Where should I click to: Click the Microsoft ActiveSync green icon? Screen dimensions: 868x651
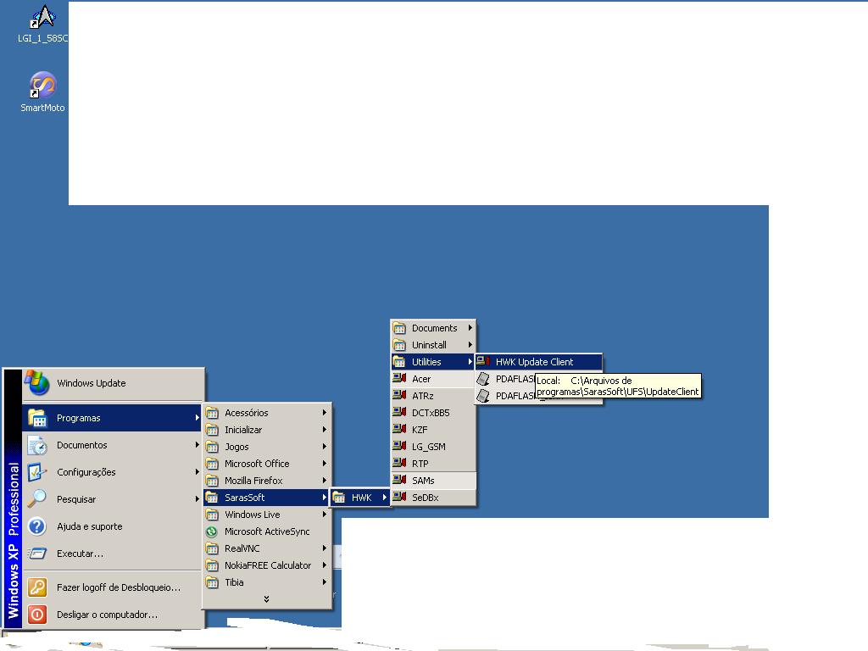(x=212, y=531)
